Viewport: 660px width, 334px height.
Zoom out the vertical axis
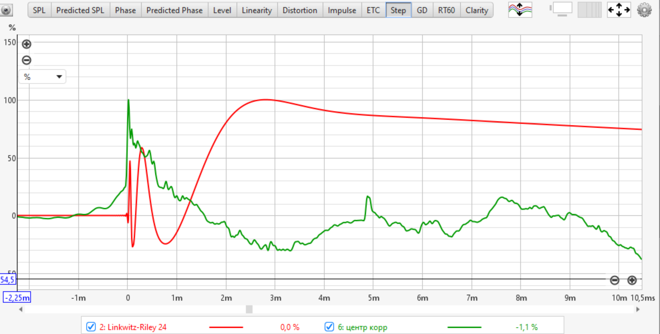(27, 60)
